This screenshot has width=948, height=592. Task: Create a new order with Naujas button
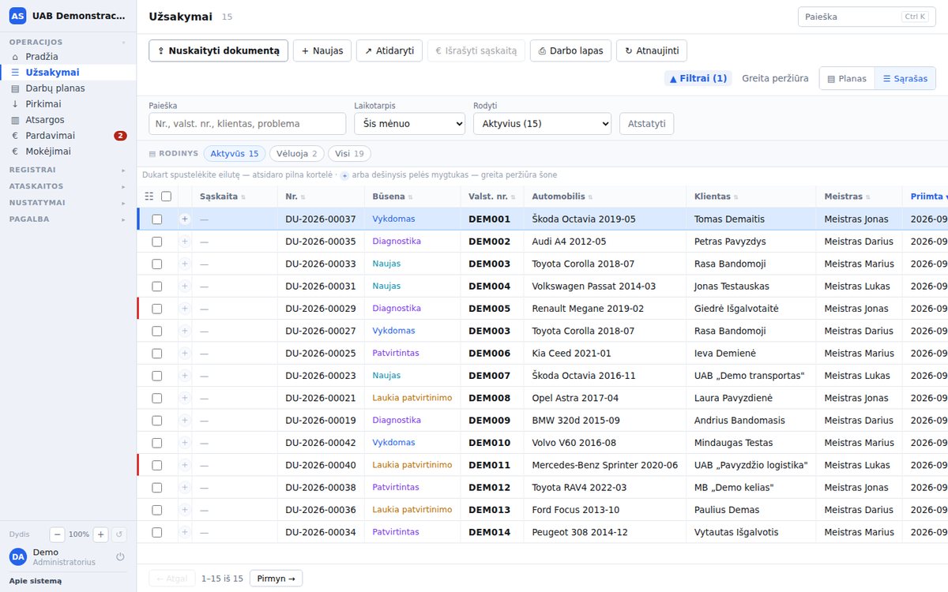point(322,51)
